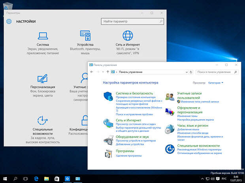This screenshot has height=183, width=245.
Task: Open File Explorer from the taskbar
Action: tap(46, 179)
